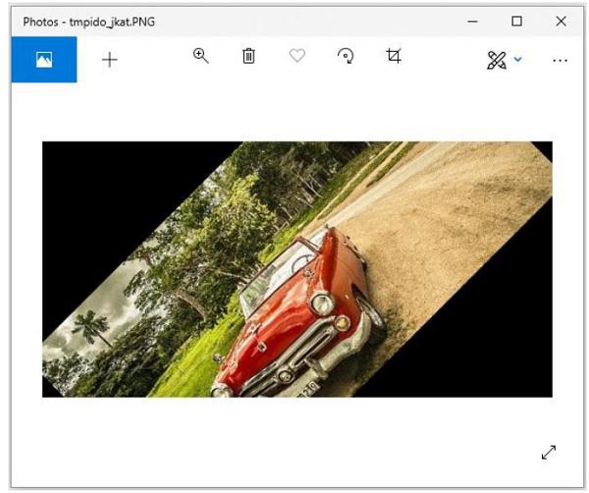Click the magnifier zoom icon

click(201, 56)
